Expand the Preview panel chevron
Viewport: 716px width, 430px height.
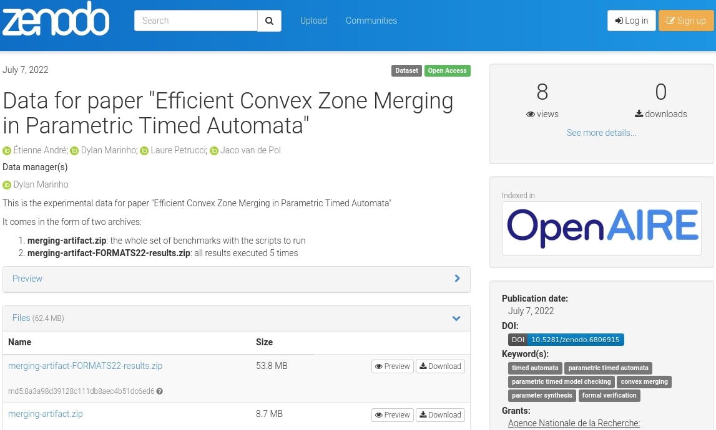(x=457, y=279)
